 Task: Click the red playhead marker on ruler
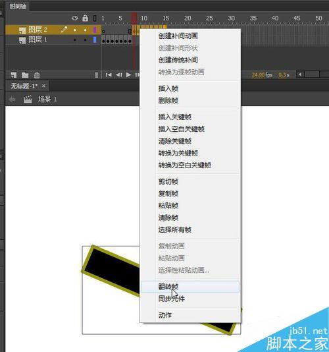click(134, 18)
